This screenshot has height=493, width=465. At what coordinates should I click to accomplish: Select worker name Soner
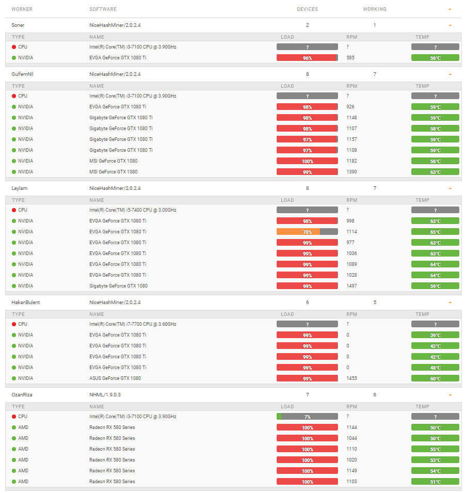pos(18,25)
